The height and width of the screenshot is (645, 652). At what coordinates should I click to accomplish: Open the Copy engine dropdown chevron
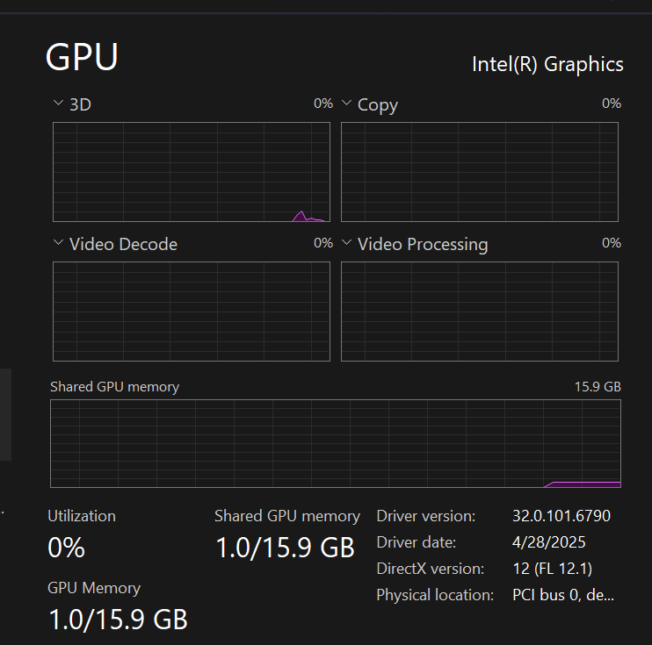tap(346, 104)
